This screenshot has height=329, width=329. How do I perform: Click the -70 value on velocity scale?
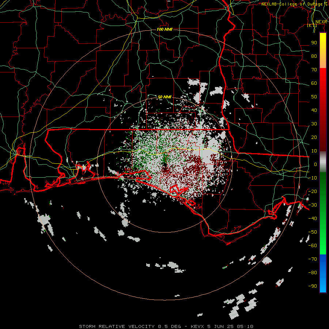[x=313, y=259]
